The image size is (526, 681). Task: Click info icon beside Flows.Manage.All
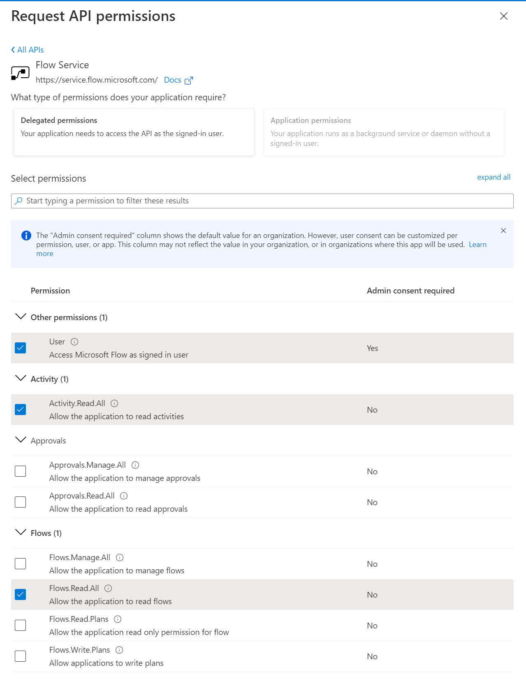pyautogui.click(x=120, y=557)
